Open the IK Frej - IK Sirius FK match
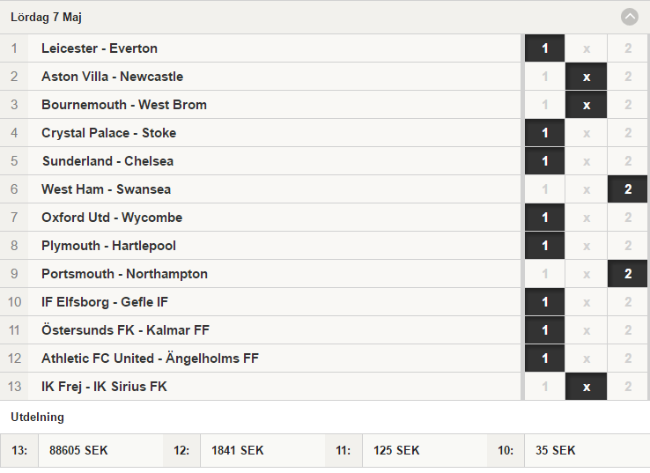Viewport: 650px width, 473px height. [x=261, y=387]
